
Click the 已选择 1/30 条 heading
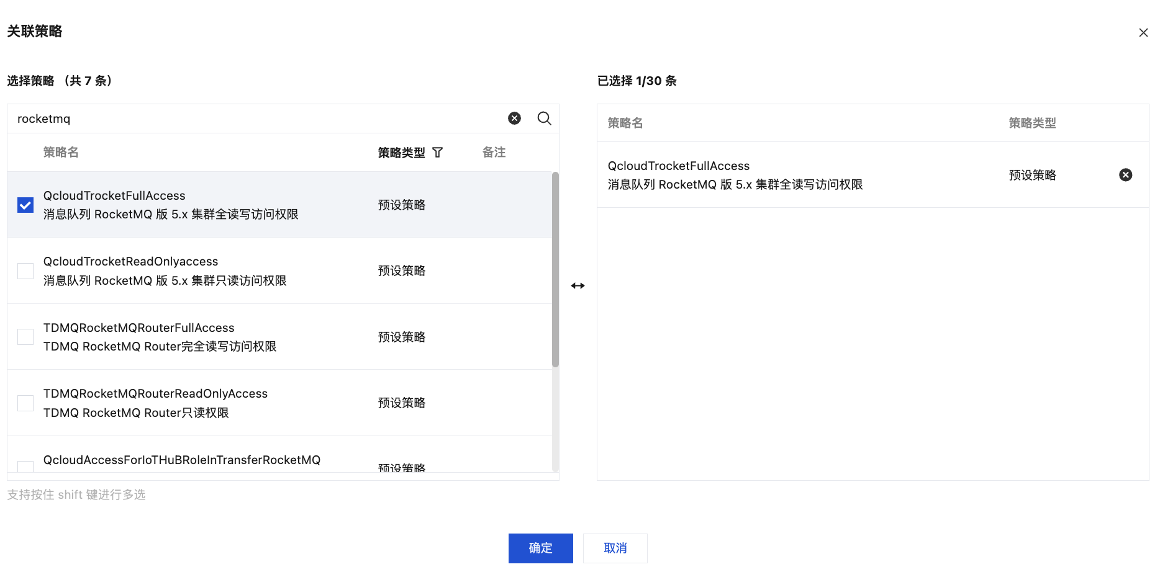637,81
